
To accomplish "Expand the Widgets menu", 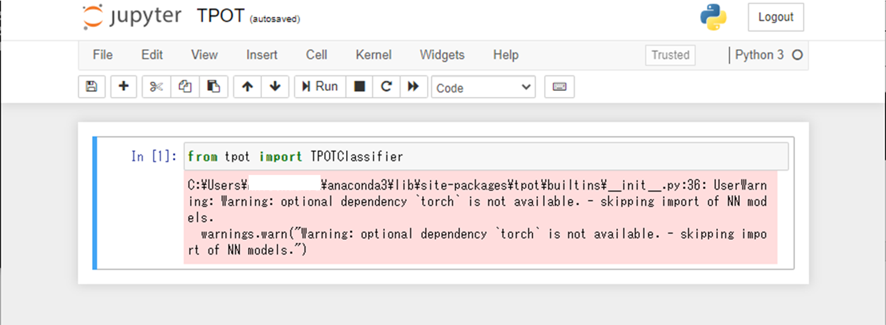I will coord(442,55).
